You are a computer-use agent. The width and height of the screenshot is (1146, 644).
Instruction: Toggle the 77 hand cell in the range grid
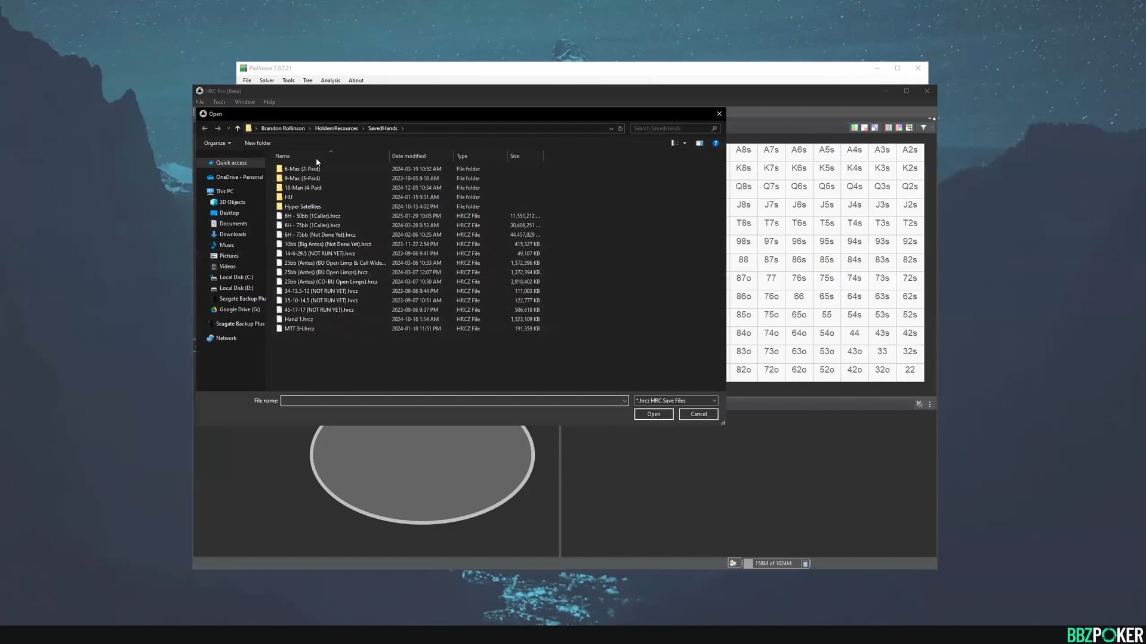[x=771, y=278]
